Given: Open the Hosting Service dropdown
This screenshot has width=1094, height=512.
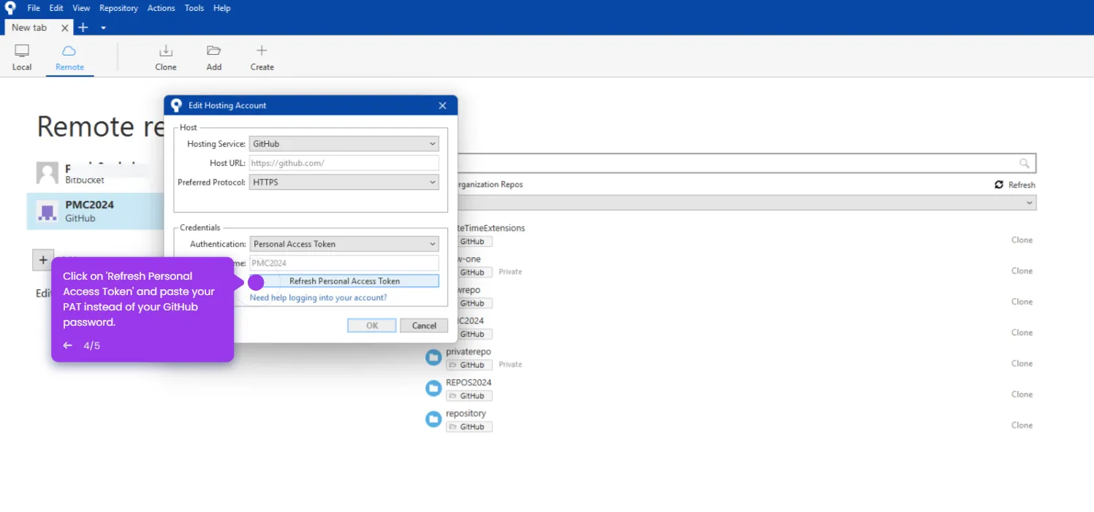Looking at the screenshot, I should click(344, 144).
